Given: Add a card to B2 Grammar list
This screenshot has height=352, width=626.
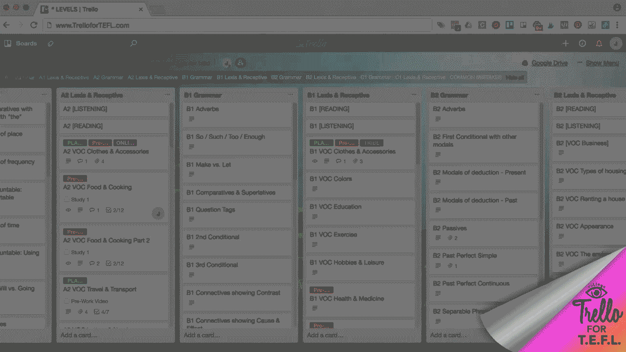Looking at the screenshot, I should pos(448,335).
